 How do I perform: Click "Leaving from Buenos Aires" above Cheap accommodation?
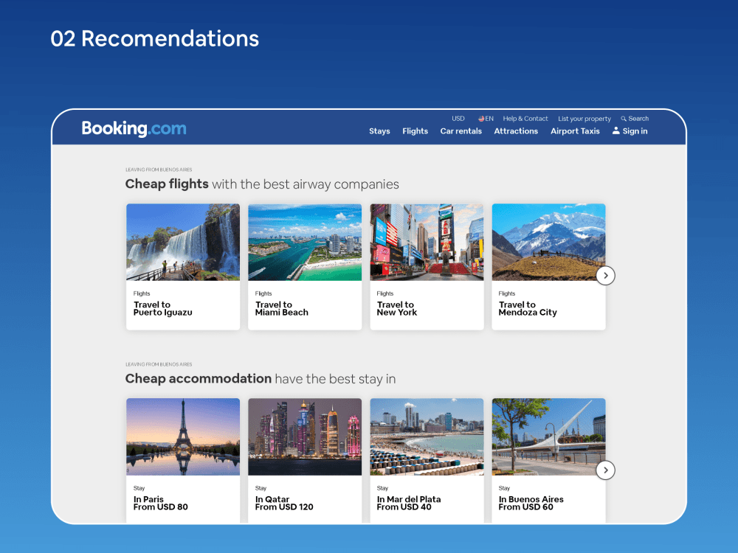159,364
